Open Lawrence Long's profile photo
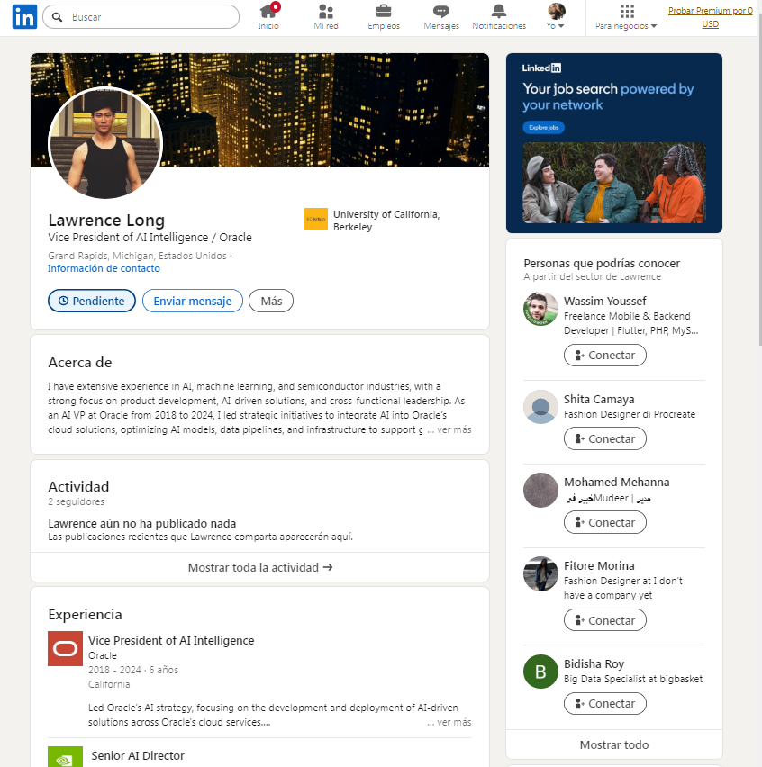 click(x=105, y=143)
